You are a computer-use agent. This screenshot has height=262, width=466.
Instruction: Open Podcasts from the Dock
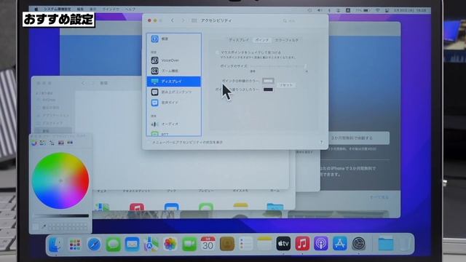click(321, 245)
